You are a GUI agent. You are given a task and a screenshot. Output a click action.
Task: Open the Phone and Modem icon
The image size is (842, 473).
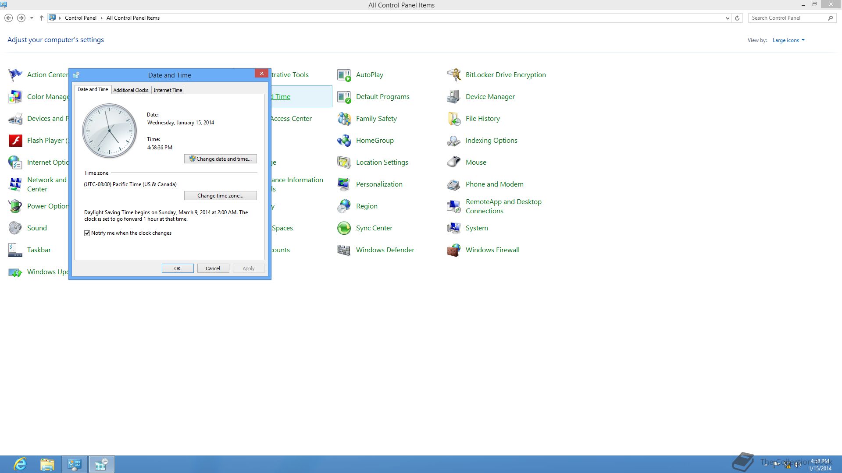[x=454, y=184]
